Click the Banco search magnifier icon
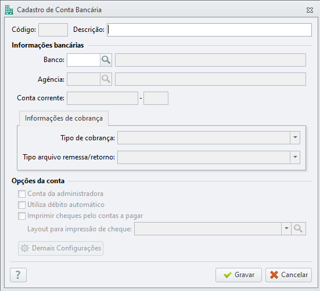 tap(106, 60)
